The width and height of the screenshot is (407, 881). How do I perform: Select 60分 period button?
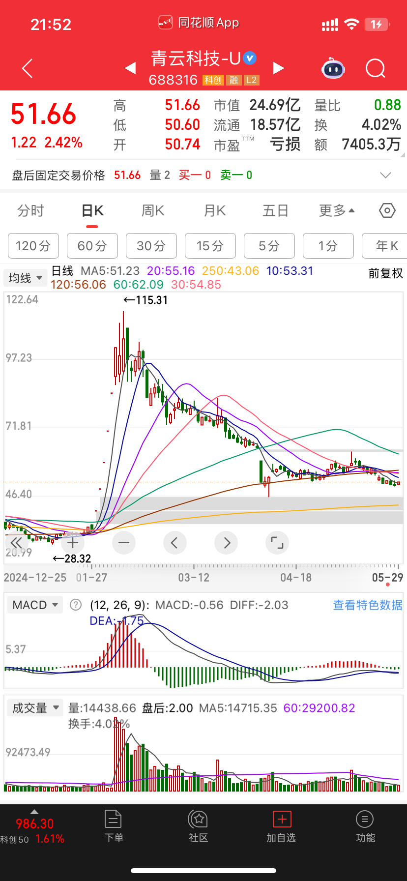point(92,246)
